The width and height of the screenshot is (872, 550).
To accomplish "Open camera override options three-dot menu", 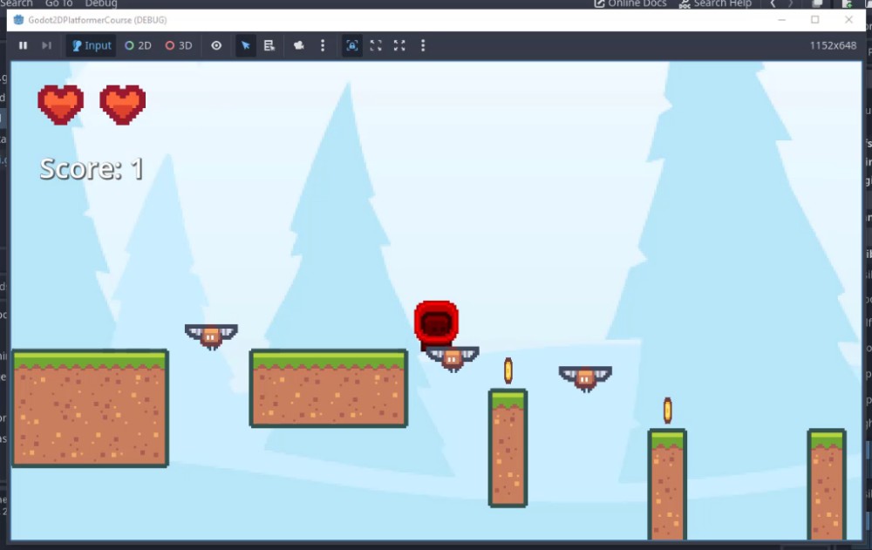I will pos(323,45).
